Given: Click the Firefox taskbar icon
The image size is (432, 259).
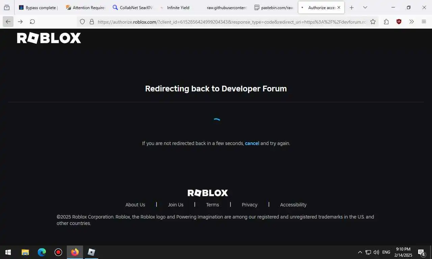Looking at the screenshot, I should [75, 252].
